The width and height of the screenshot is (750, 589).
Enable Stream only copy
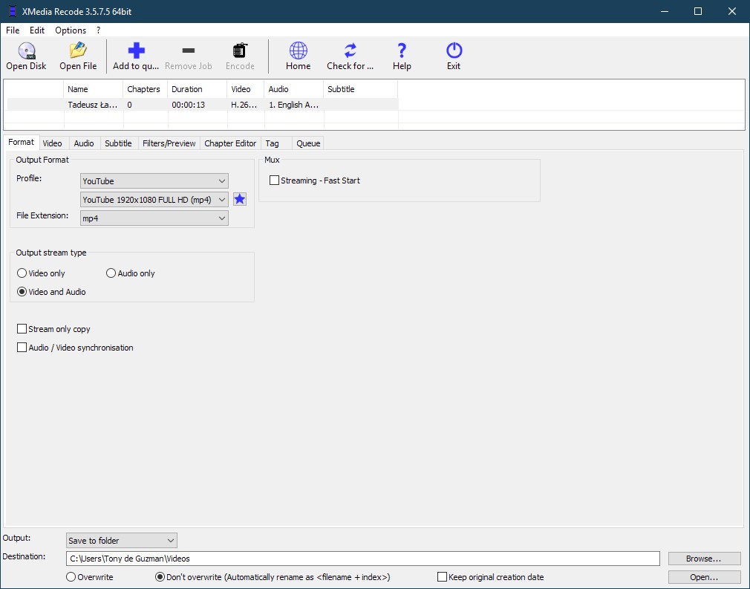coord(22,328)
